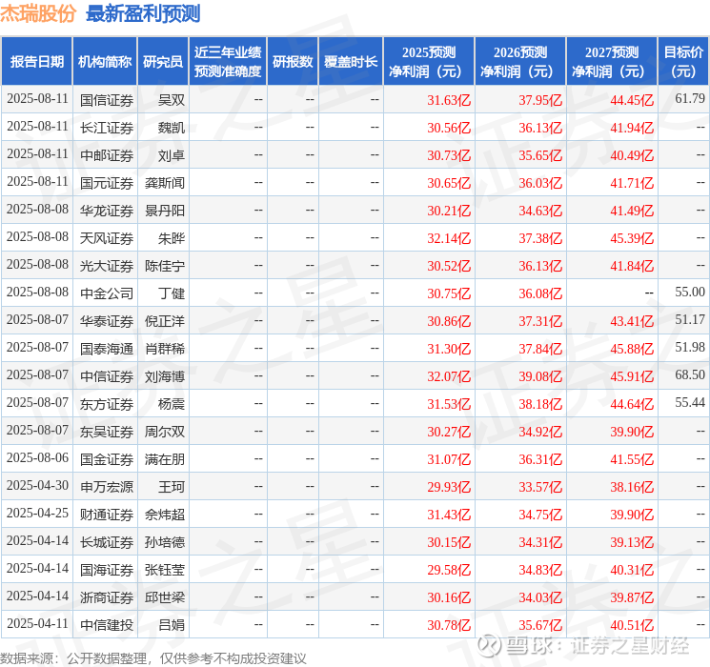Select the 华龙证券 cell
This screenshot has height=667, width=710.
click(x=107, y=211)
